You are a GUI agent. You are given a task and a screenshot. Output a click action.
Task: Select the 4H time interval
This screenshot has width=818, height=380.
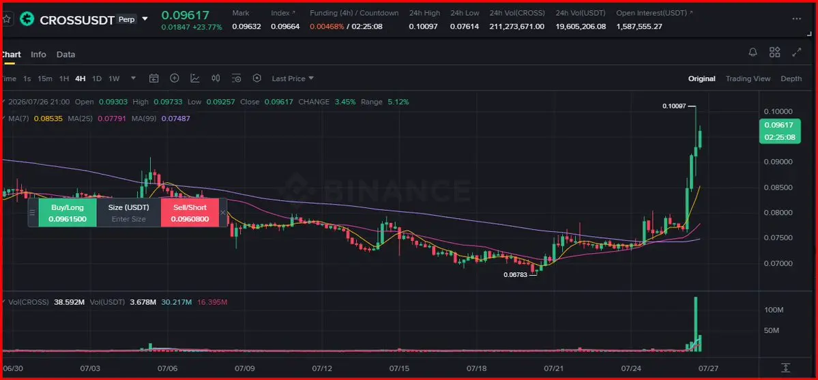[81, 79]
